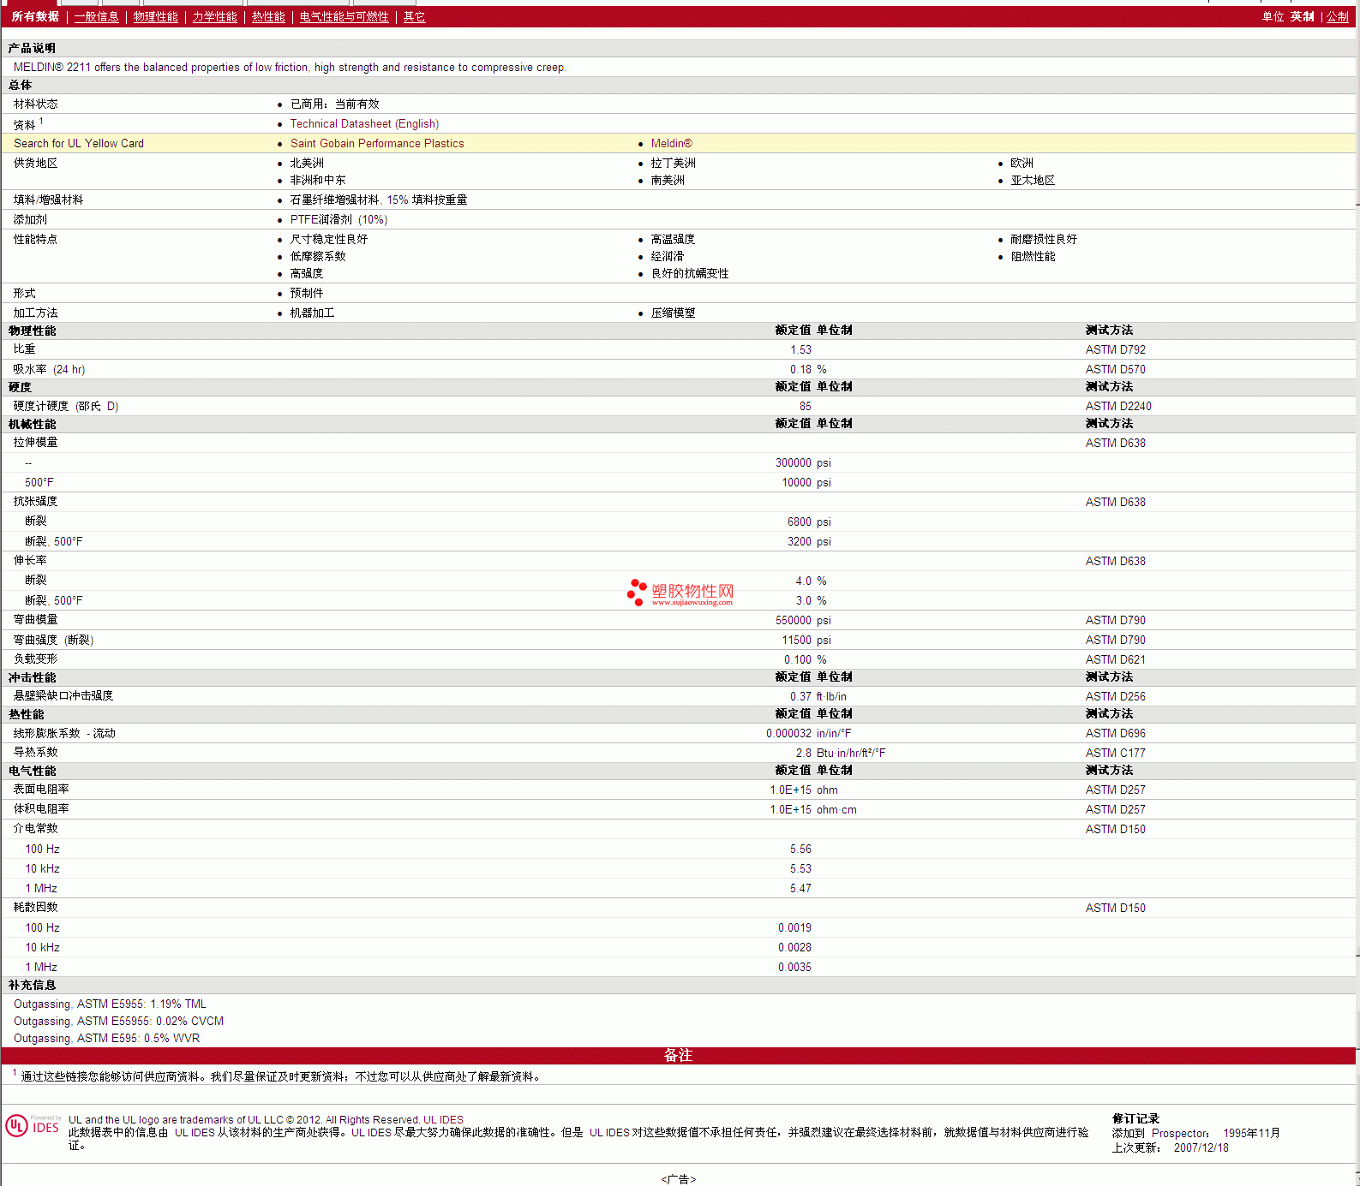
Task: Go to the 物理性能 tab
Action: coord(155,17)
